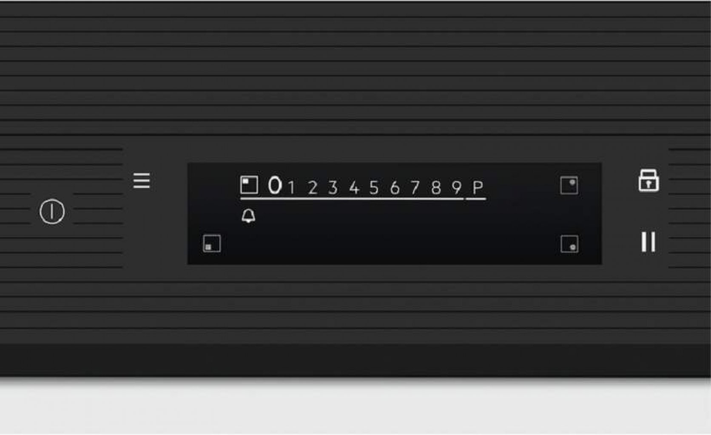Select the front-right cooking zone icon

tap(569, 244)
